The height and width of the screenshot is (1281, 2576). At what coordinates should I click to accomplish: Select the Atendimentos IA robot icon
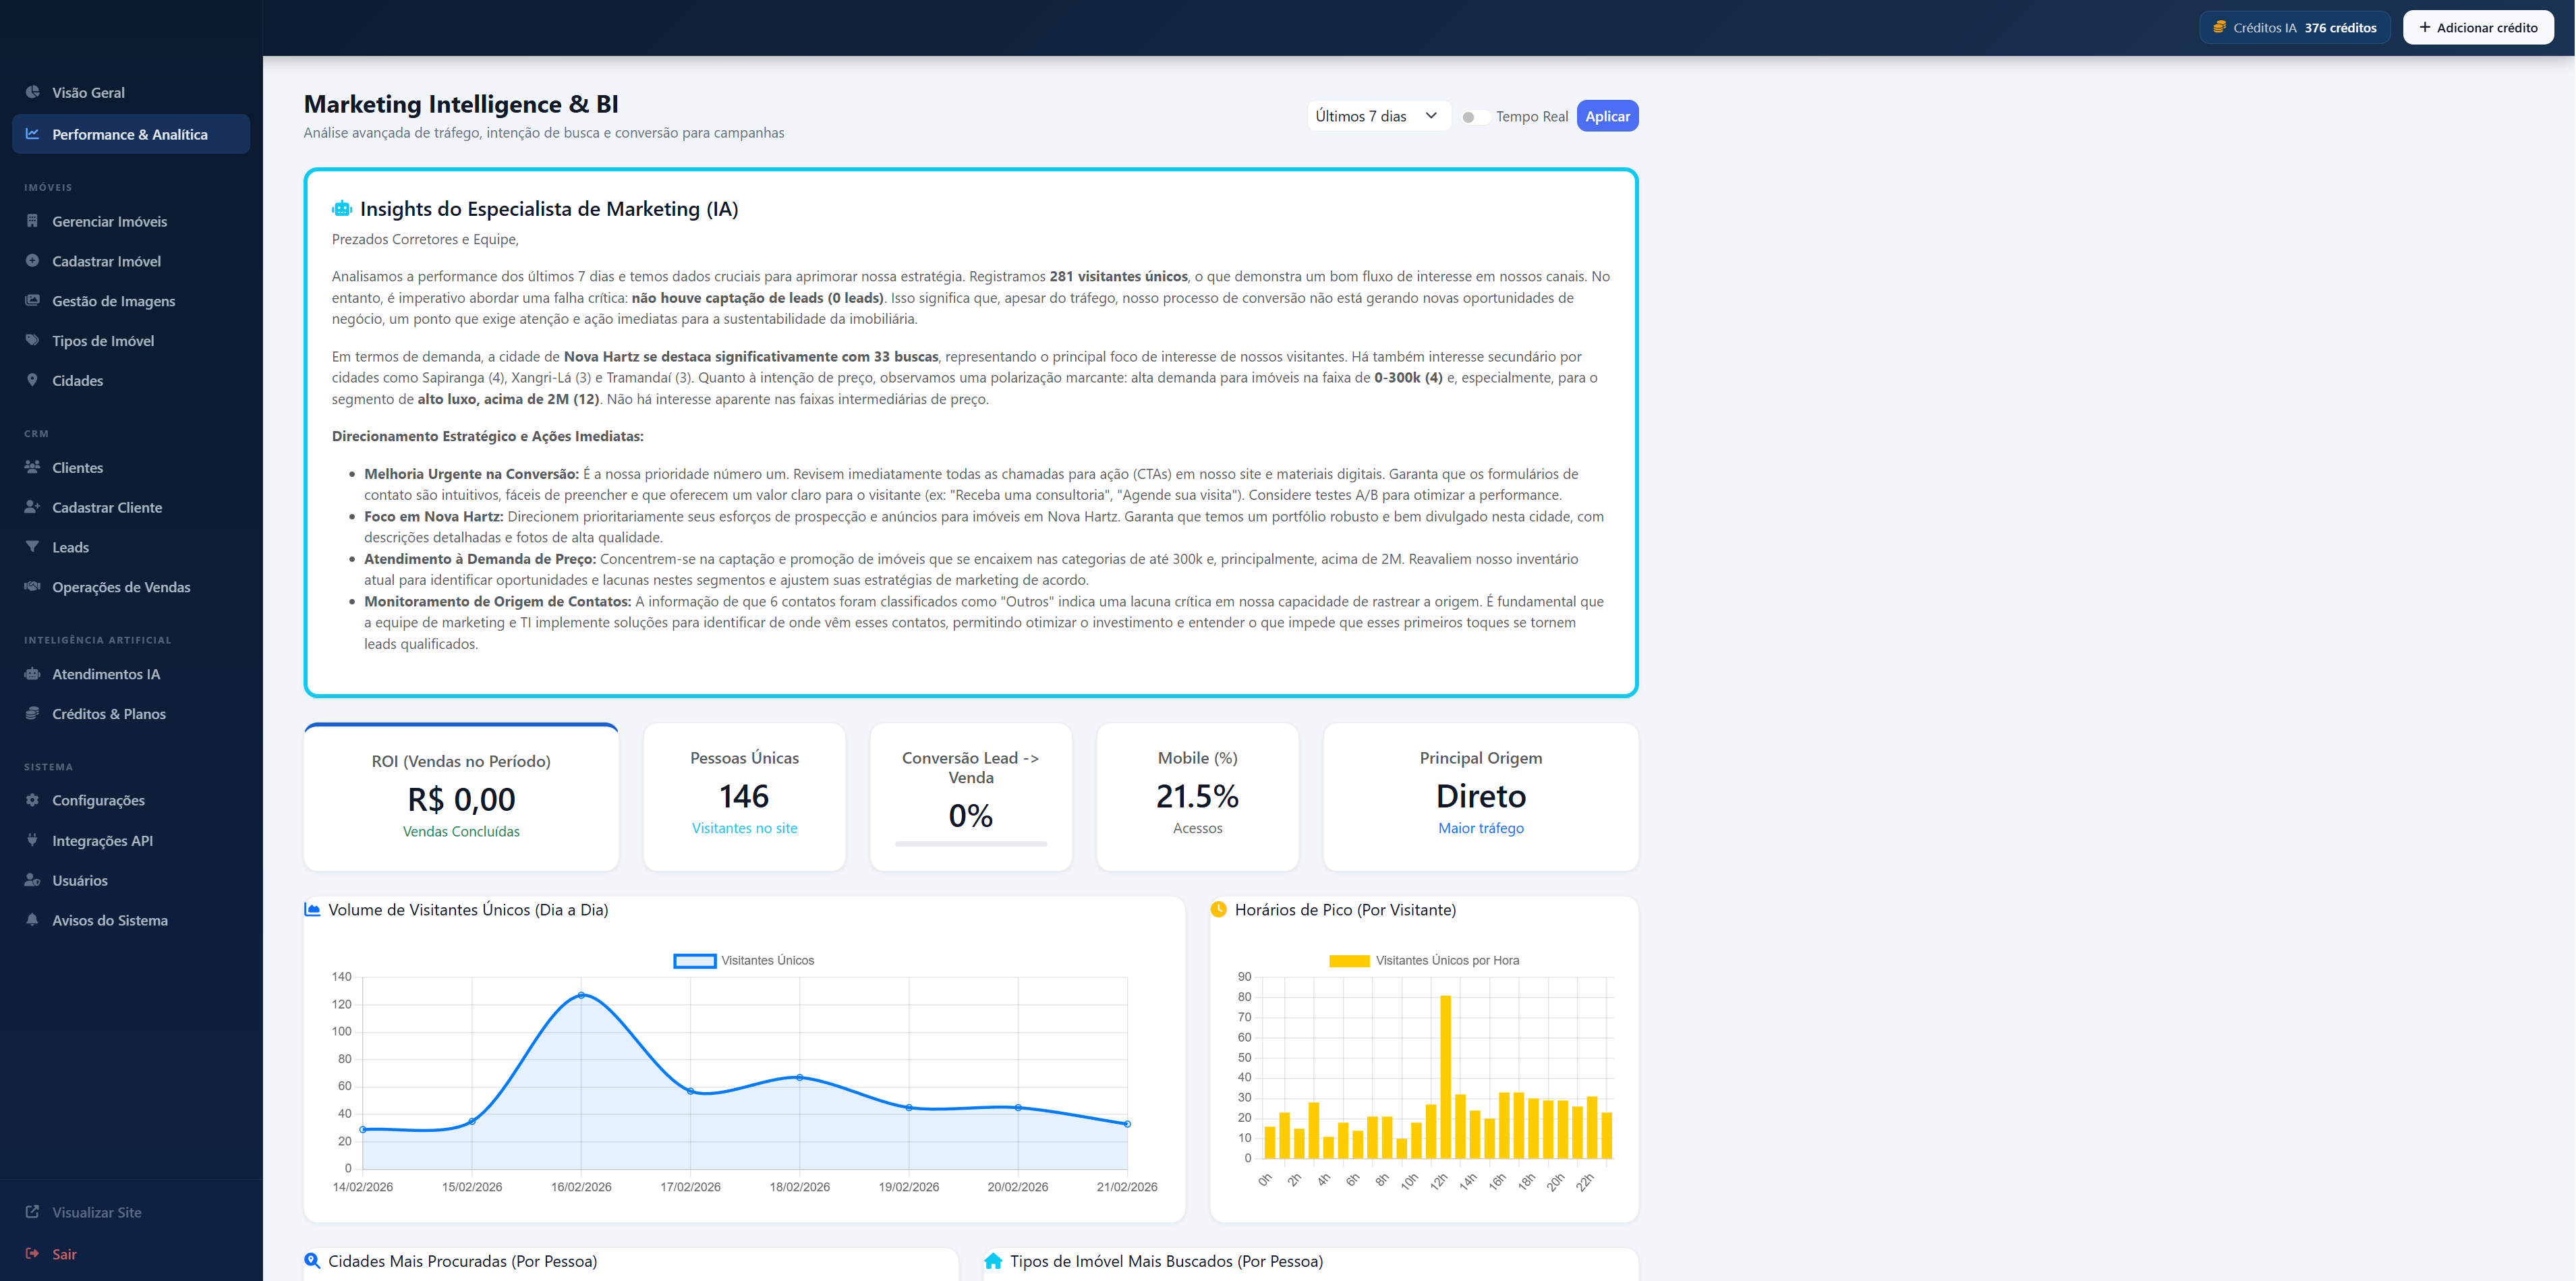pyautogui.click(x=33, y=674)
